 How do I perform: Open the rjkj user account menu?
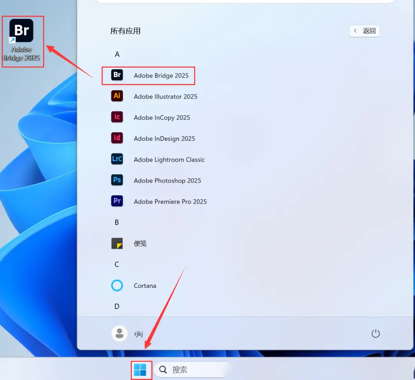128,334
